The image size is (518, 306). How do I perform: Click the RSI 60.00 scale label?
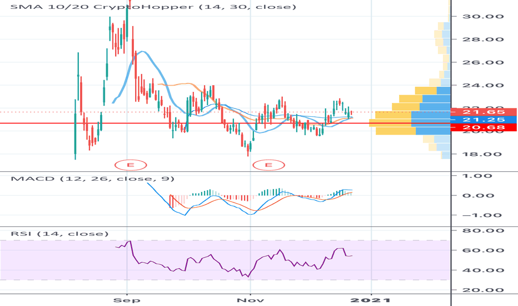(483, 250)
